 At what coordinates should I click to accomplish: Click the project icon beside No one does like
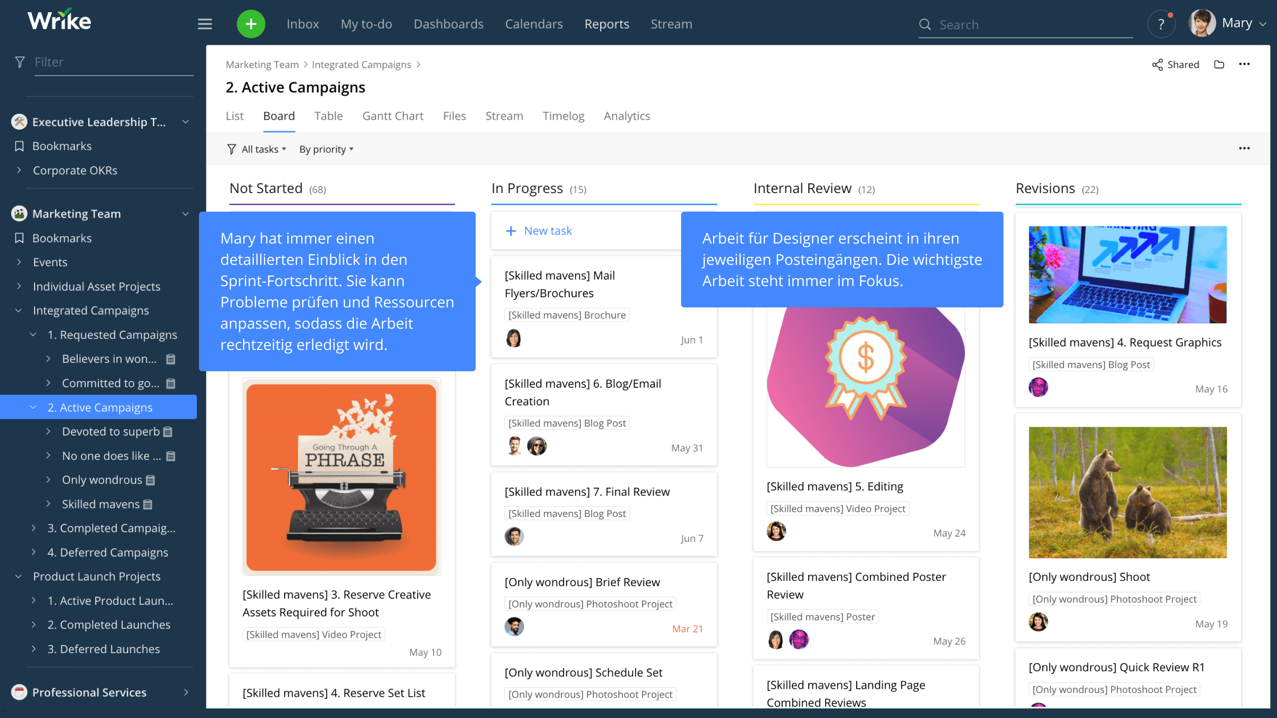(x=171, y=456)
